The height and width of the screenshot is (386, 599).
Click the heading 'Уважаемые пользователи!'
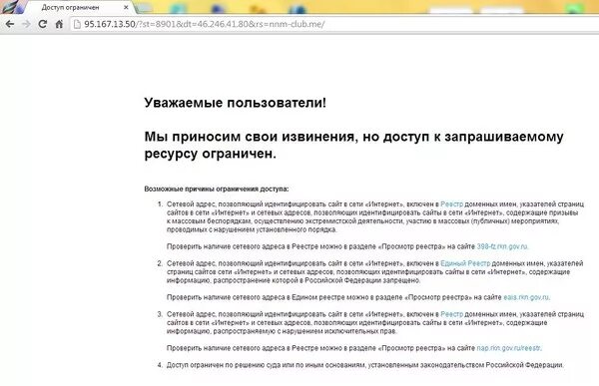[x=236, y=103]
